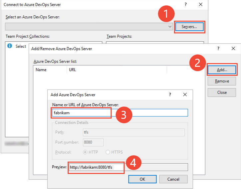Select the HTTPS protocol radio button
The image size is (241, 189).
coord(108,152)
